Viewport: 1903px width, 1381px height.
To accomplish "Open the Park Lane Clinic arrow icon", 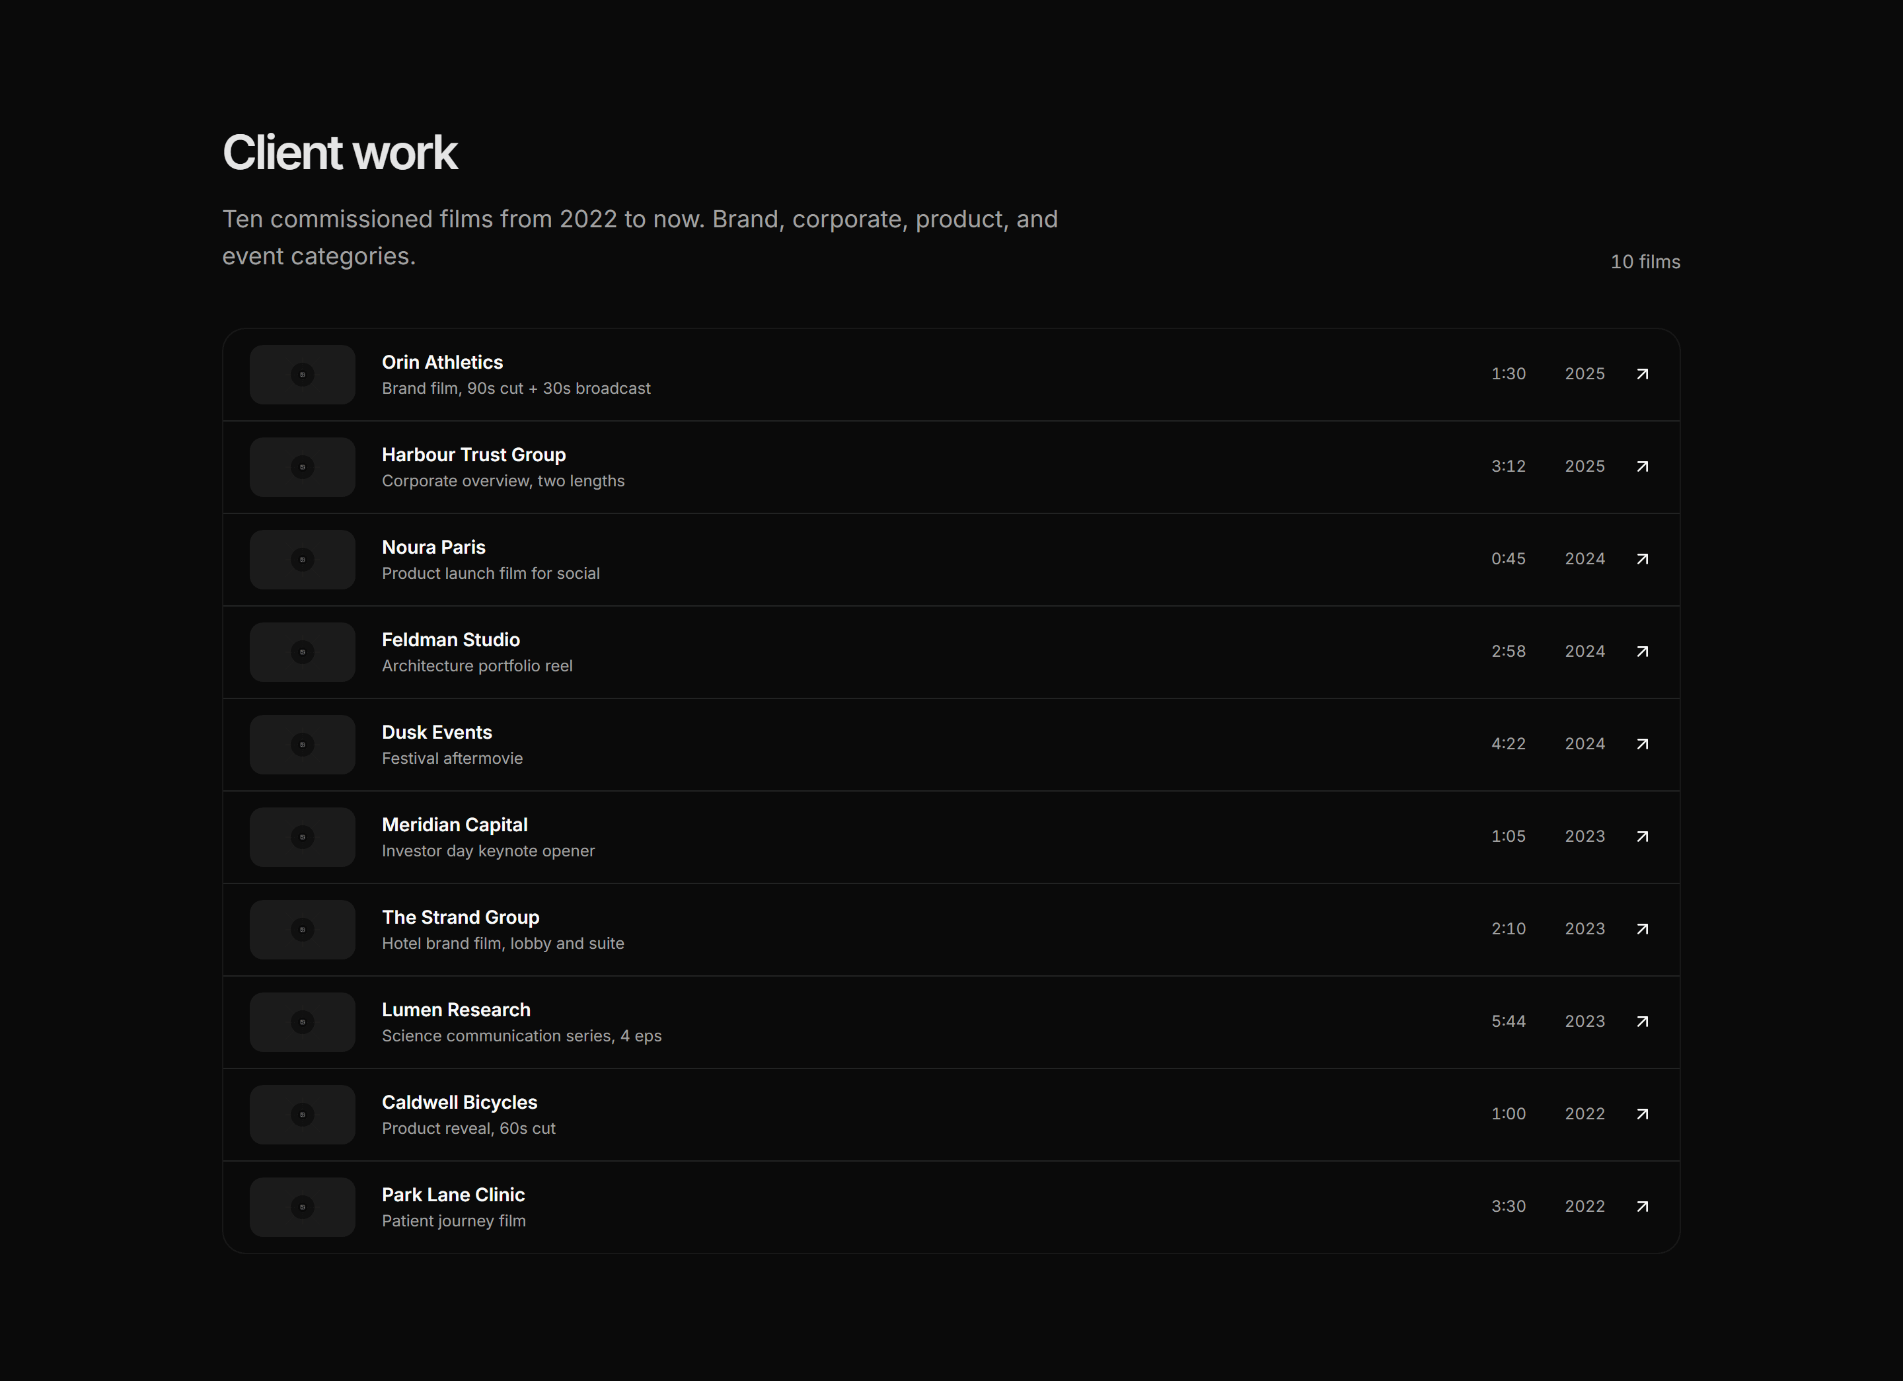I will 1642,1207.
